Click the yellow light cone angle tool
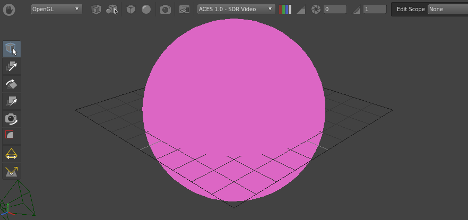 (x=11, y=154)
